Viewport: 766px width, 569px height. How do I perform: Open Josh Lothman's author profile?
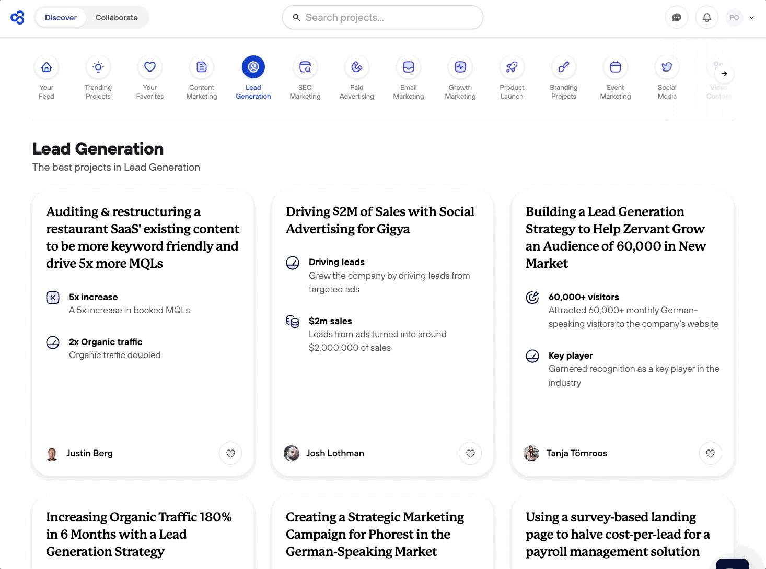click(x=334, y=453)
